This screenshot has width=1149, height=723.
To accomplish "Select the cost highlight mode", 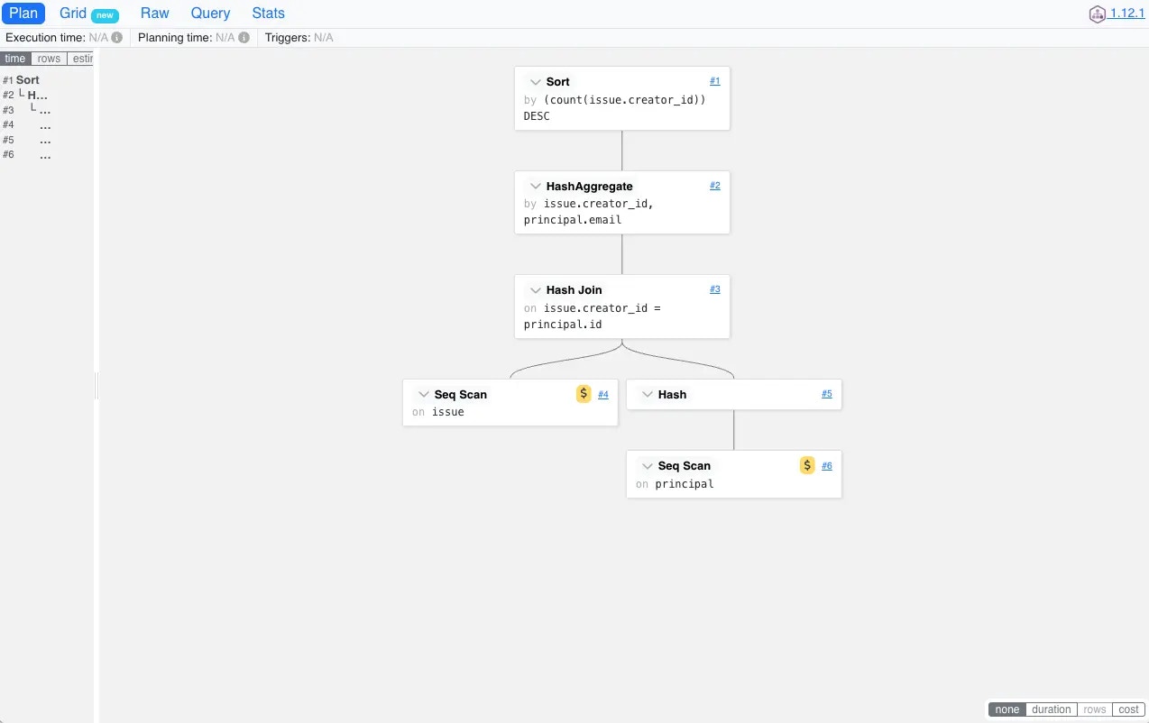I will (1128, 709).
